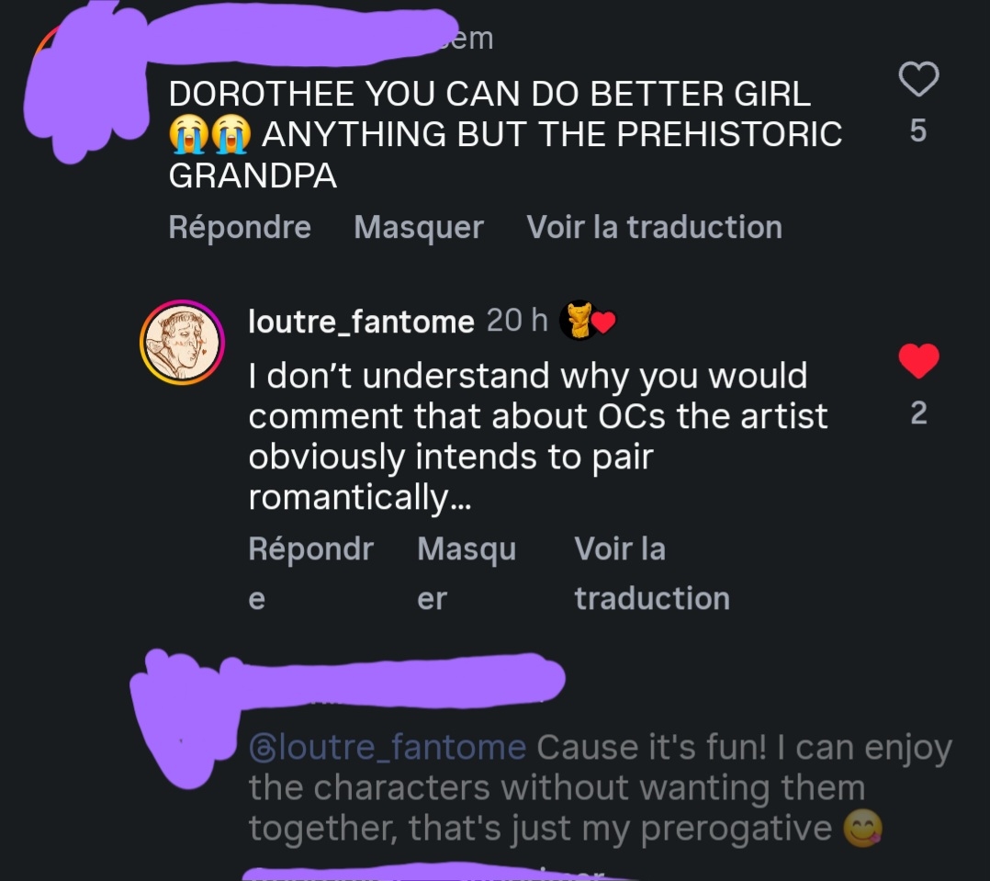Unlike the loutre_fantome comment via red heart
The width and height of the screenshot is (990, 881).
(917, 361)
